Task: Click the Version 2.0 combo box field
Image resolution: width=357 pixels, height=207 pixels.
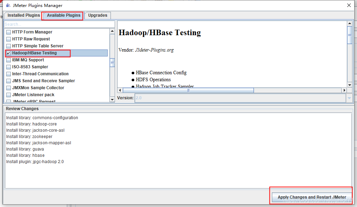Action: (x=241, y=98)
